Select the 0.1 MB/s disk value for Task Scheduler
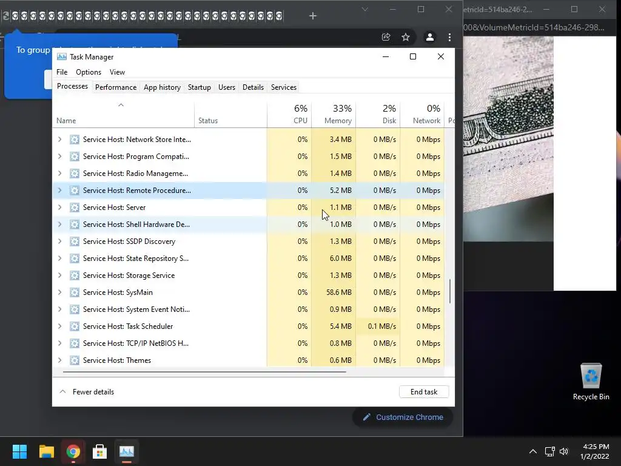Screen dimensions: 621x466 click(x=382, y=326)
